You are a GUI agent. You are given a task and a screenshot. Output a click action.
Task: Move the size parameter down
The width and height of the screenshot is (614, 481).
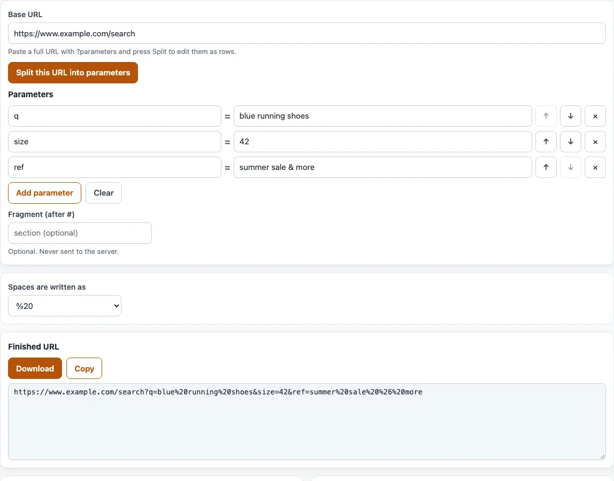click(x=571, y=142)
